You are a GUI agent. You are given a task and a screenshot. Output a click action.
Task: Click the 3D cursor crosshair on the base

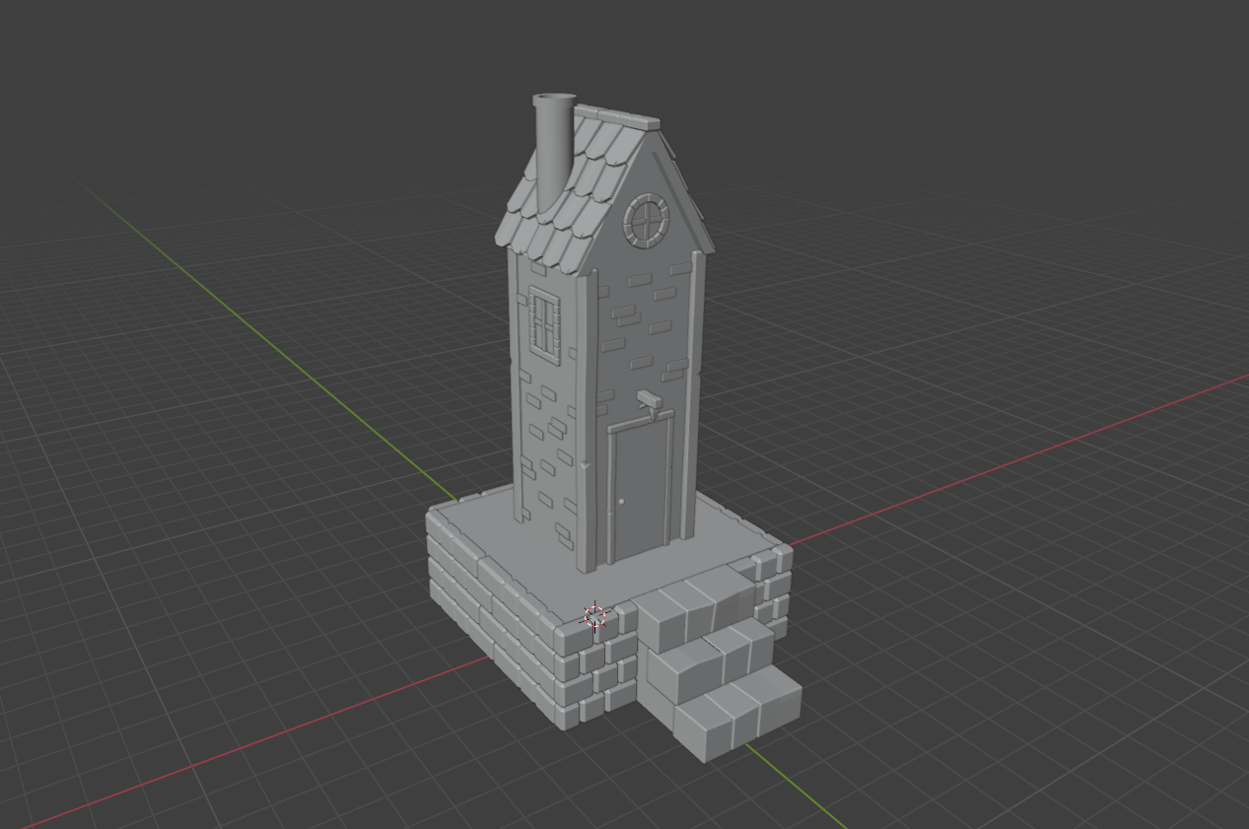(595, 617)
